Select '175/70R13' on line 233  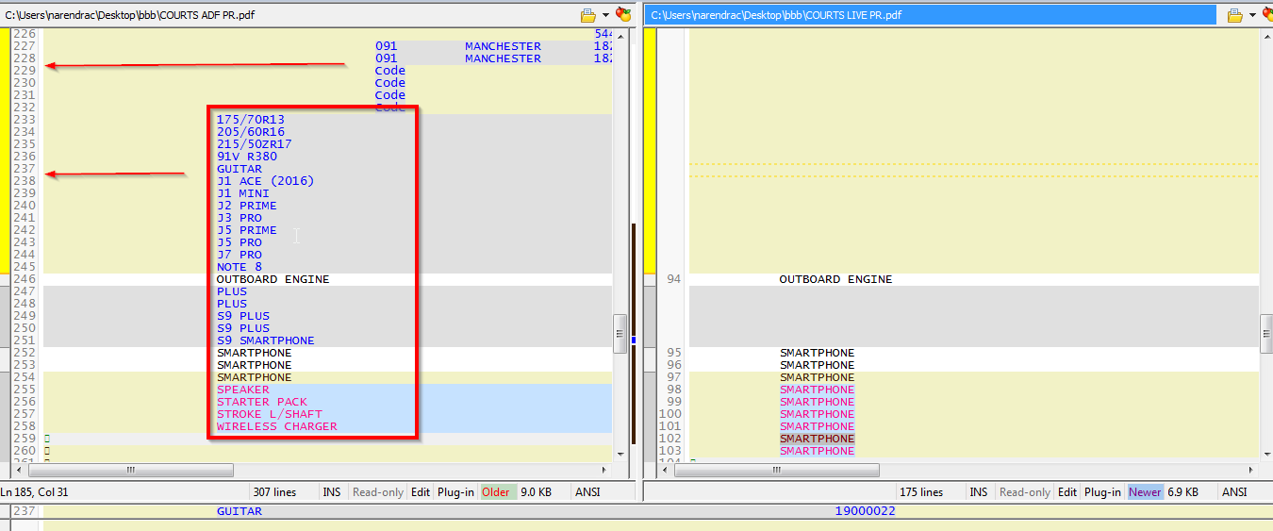pos(251,120)
